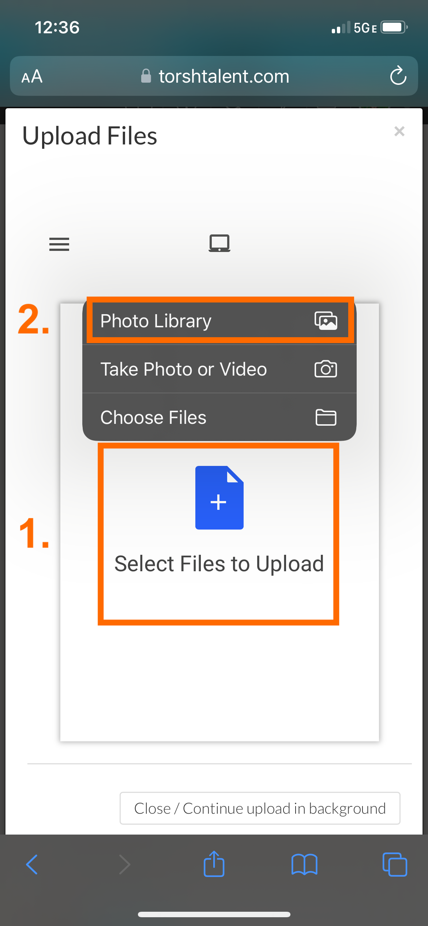Tap the blue document with plus icon
428x926 pixels.
(x=219, y=497)
